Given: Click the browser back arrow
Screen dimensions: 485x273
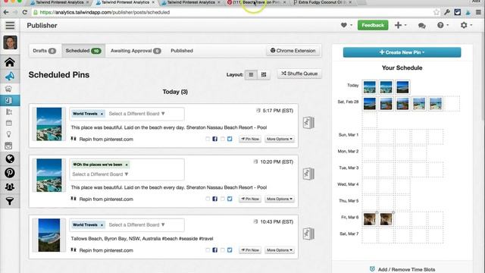Looking at the screenshot, I should pos(6,12).
